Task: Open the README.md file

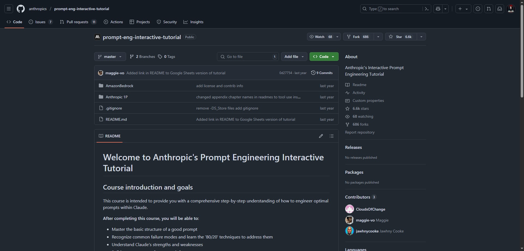Action: coord(116,119)
